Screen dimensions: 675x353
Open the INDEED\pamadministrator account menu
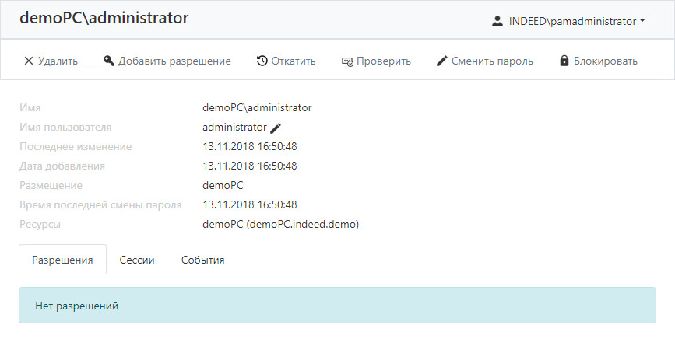click(568, 21)
